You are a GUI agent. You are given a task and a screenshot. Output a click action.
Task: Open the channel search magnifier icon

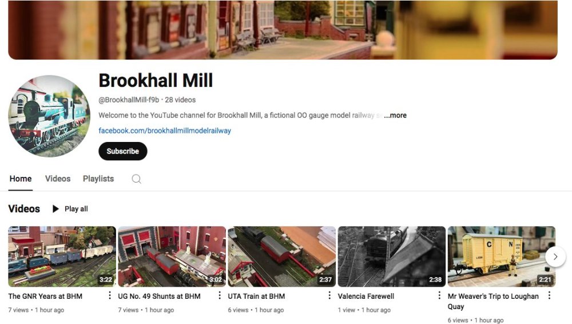pyautogui.click(x=137, y=179)
